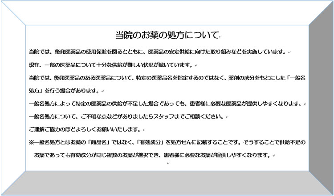This screenshot has width=334, height=196.
Task: Click the line starting 処方」を行う場合があります
Action: point(65,91)
